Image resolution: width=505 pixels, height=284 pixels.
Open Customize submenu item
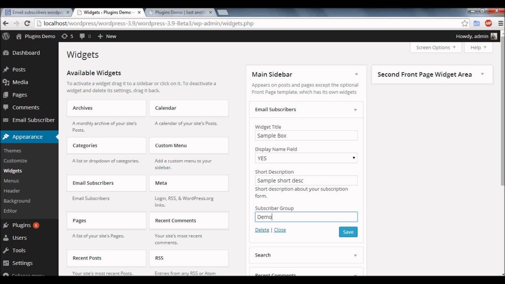click(15, 161)
